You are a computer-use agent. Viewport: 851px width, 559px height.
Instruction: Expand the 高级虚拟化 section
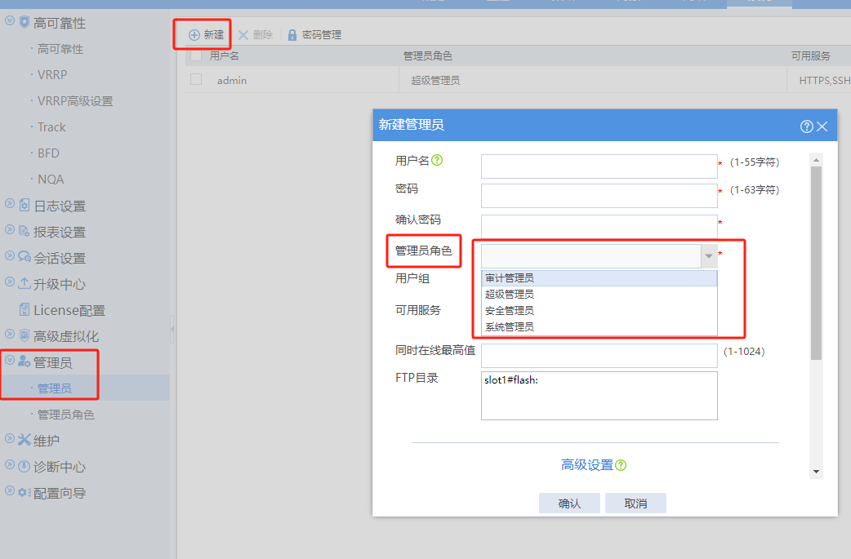tap(10, 334)
